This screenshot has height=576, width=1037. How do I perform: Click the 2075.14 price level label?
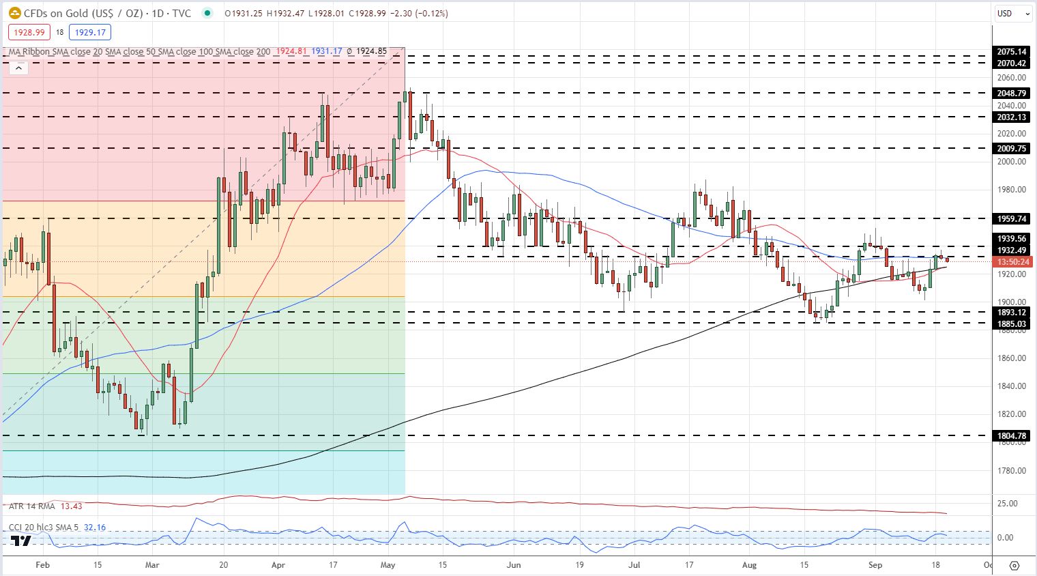coord(1012,52)
